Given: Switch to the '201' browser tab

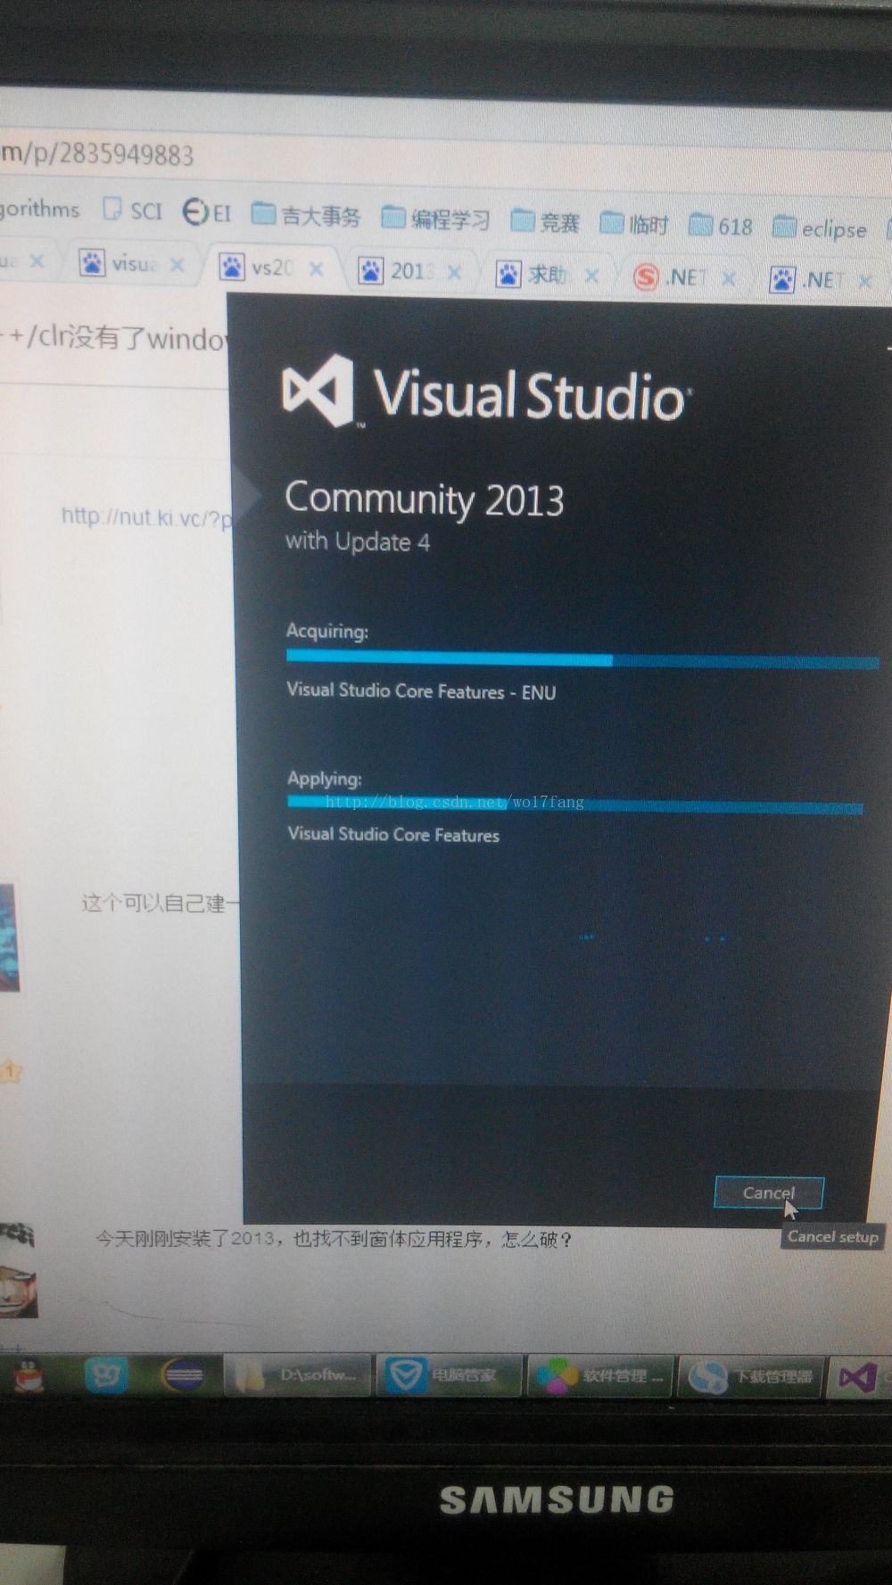Looking at the screenshot, I should tap(410, 271).
